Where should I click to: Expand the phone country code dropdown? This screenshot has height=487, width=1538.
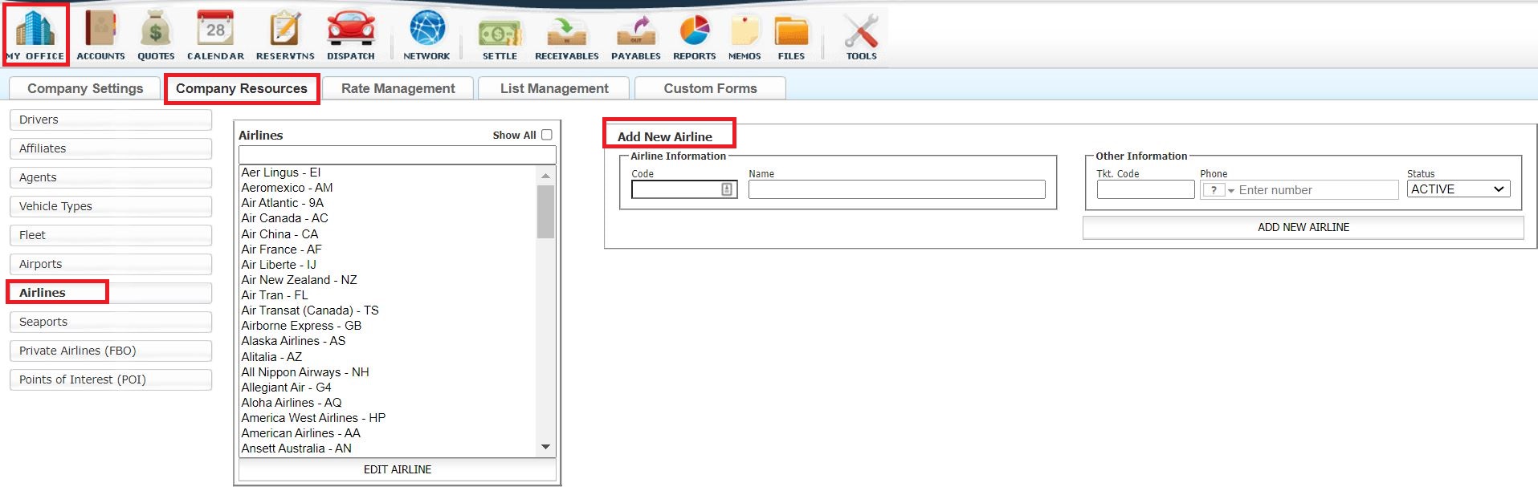point(1218,190)
